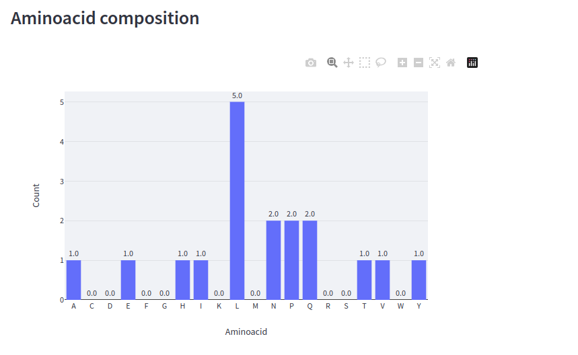Screen dimensions: 578x355
Task: Click the bar for amino acid V
Action: pyautogui.click(x=382, y=280)
